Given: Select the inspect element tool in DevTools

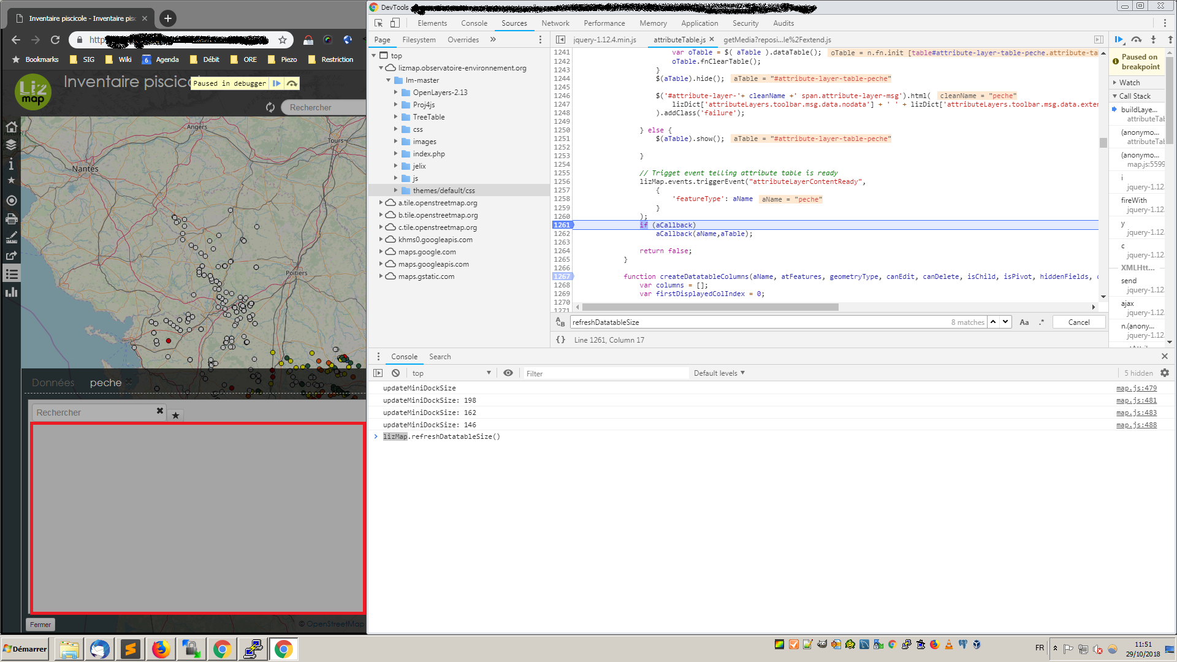Looking at the screenshot, I should pos(378,22).
